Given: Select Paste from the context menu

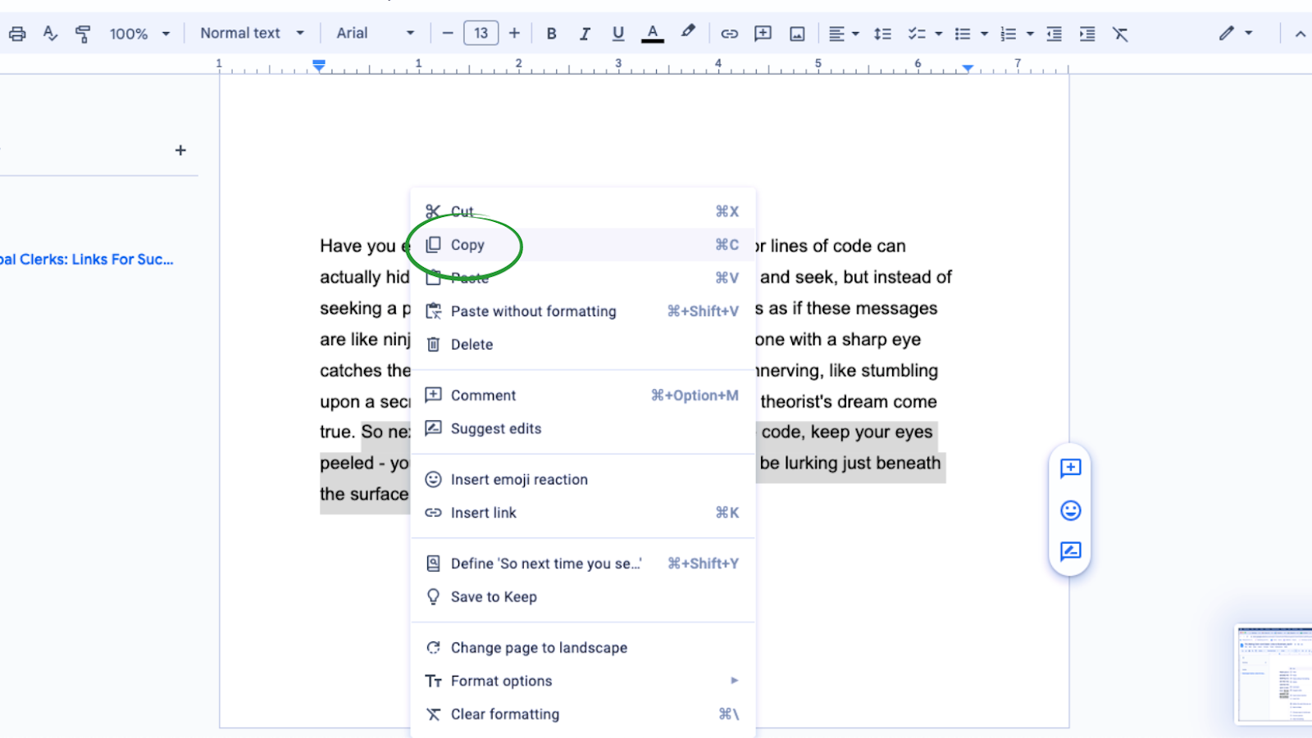Looking at the screenshot, I should pyautogui.click(x=582, y=278).
